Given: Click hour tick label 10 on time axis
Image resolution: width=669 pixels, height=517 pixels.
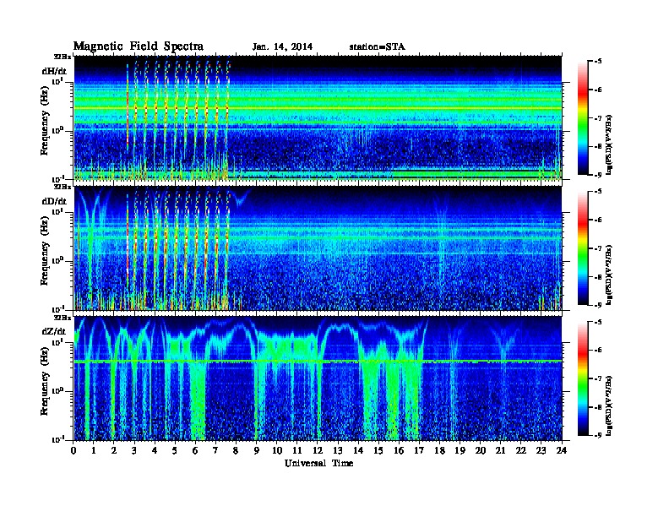Looking at the screenshot, I should click(x=277, y=450).
